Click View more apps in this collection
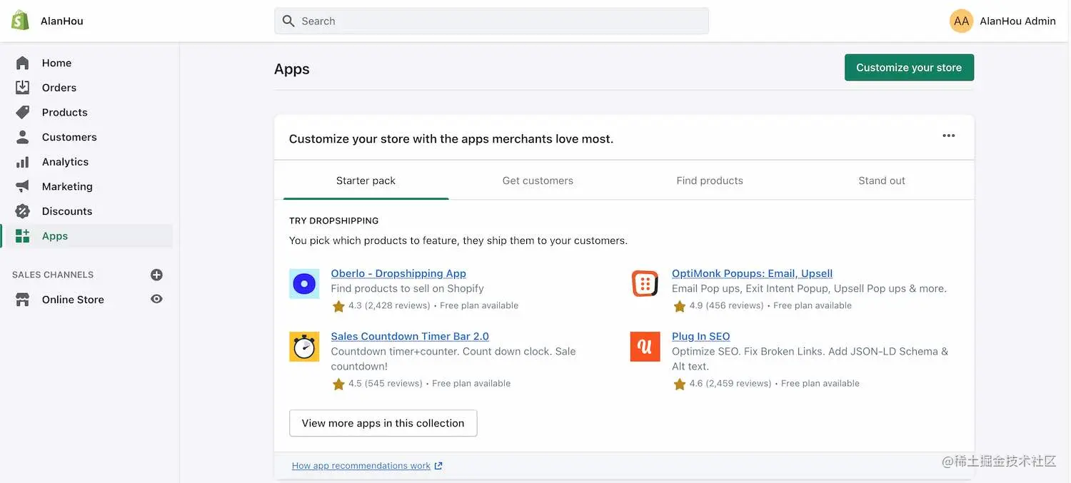 click(x=383, y=422)
